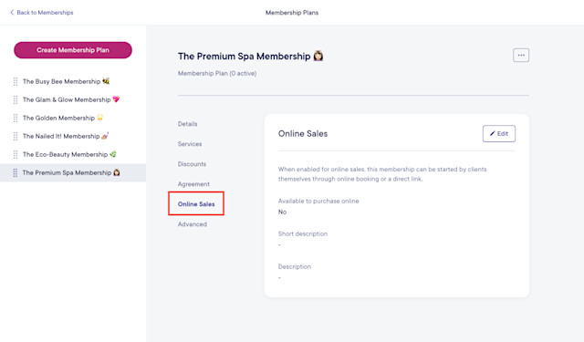Grab the Busy Bee Membership drag handle
584x342 pixels.
16,81
